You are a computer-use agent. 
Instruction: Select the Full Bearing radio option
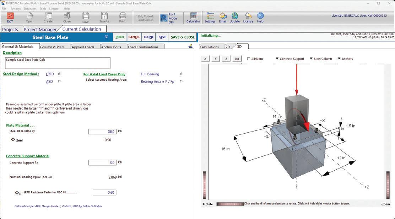181,74
